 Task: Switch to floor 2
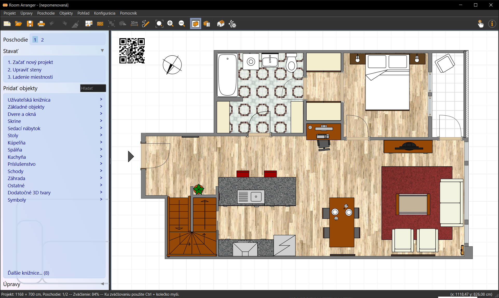(42, 40)
